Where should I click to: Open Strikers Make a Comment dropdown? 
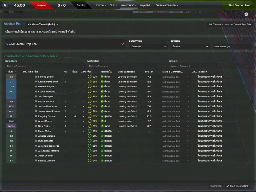click(210, 66)
